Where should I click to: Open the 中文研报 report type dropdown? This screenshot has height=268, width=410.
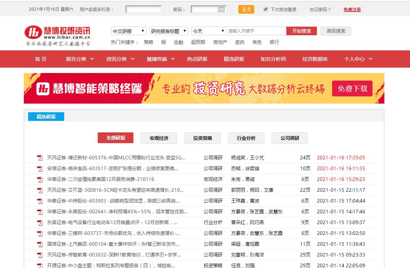click(129, 31)
